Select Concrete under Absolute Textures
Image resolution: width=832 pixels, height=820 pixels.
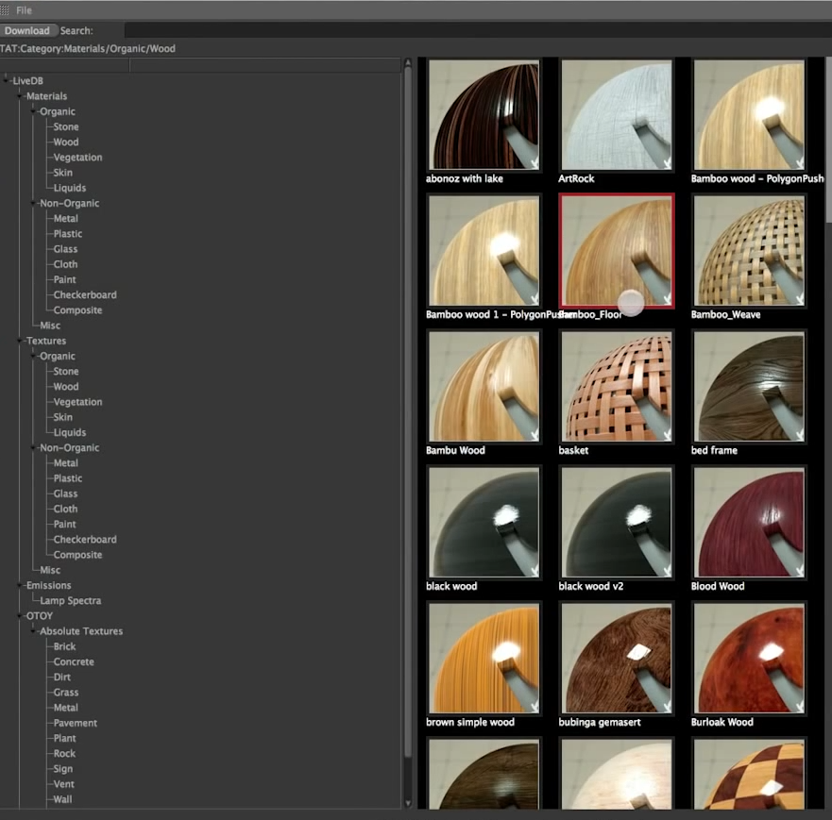click(x=74, y=661)
